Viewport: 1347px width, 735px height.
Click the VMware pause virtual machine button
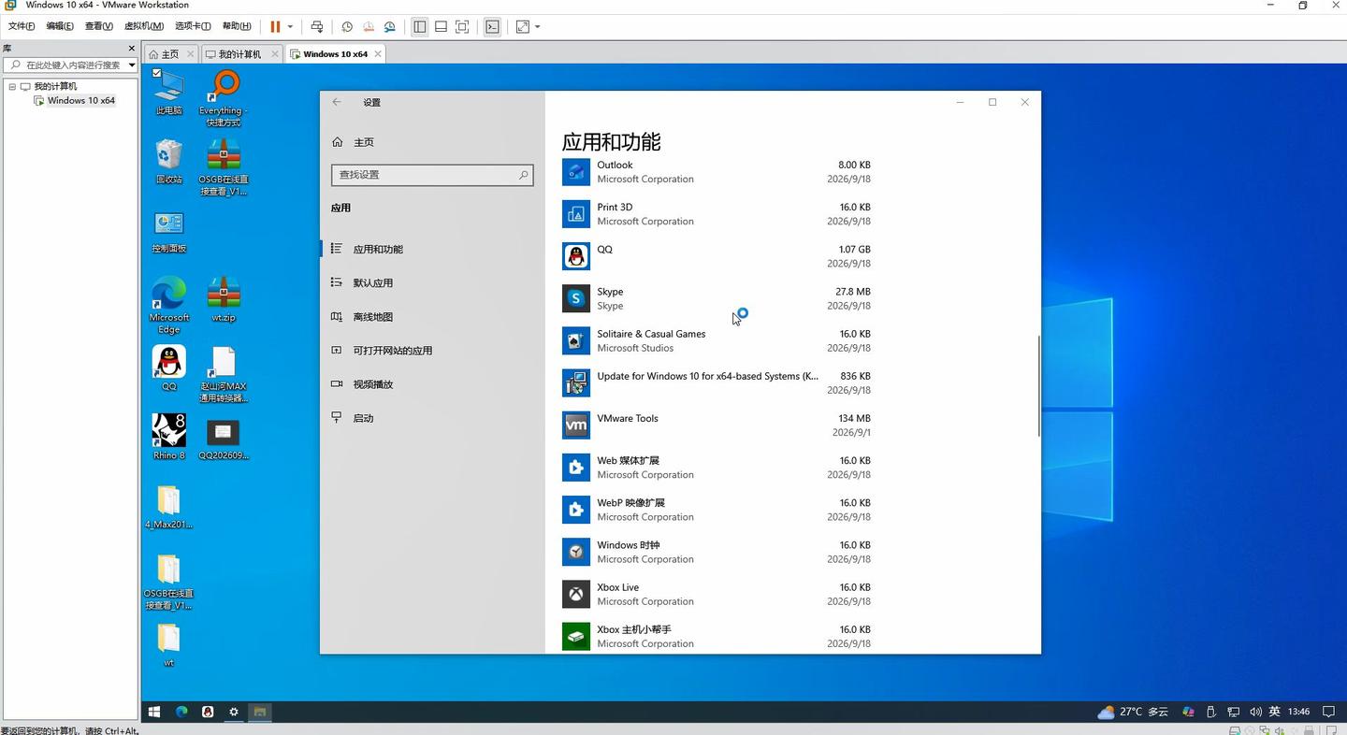pyautogui.click(x=275, y=26)
